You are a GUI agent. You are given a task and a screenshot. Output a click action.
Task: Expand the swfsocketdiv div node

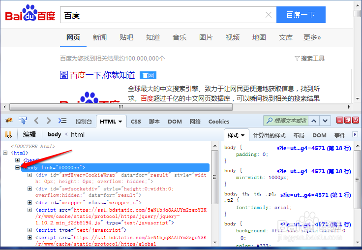tap(30, 189)
